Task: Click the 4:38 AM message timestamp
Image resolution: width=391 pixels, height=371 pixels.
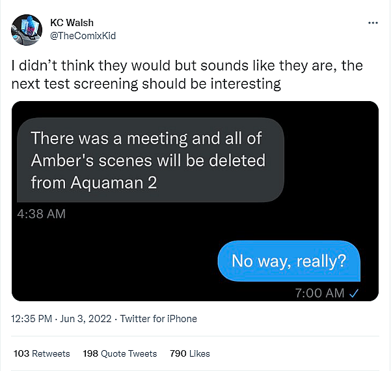Action: pos(42,213)
